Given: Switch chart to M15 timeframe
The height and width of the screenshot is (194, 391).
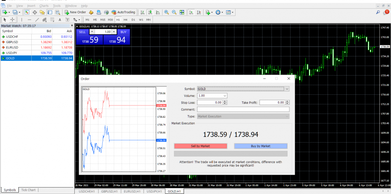Looking at the screenshot, I should pos(103,20).
